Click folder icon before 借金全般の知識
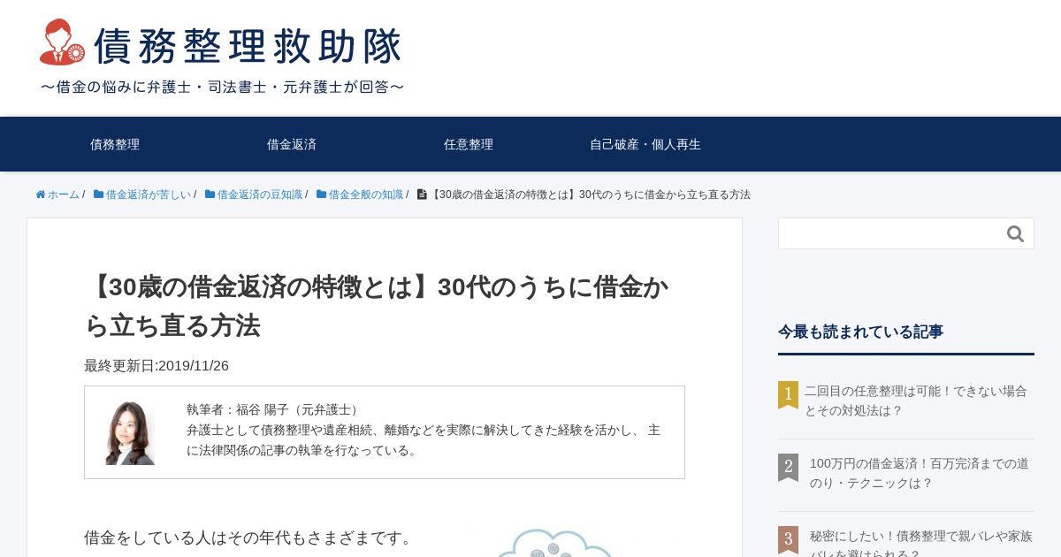Viewport: 1061px width, 557px height. pos(322,195)
